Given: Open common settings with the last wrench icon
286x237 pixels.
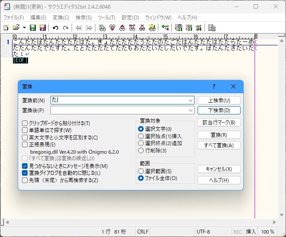Looking at the screenshot, I should pos(198,28).
